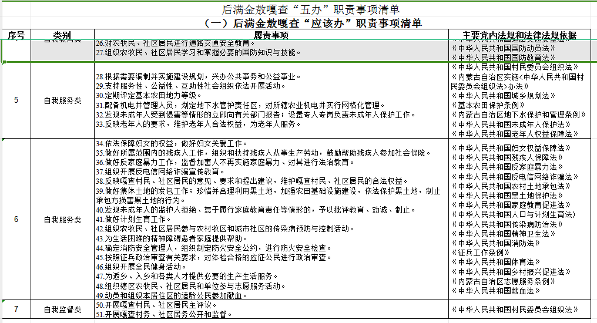Select 自我服务类 cell in row 6

[x=62, y=220]
